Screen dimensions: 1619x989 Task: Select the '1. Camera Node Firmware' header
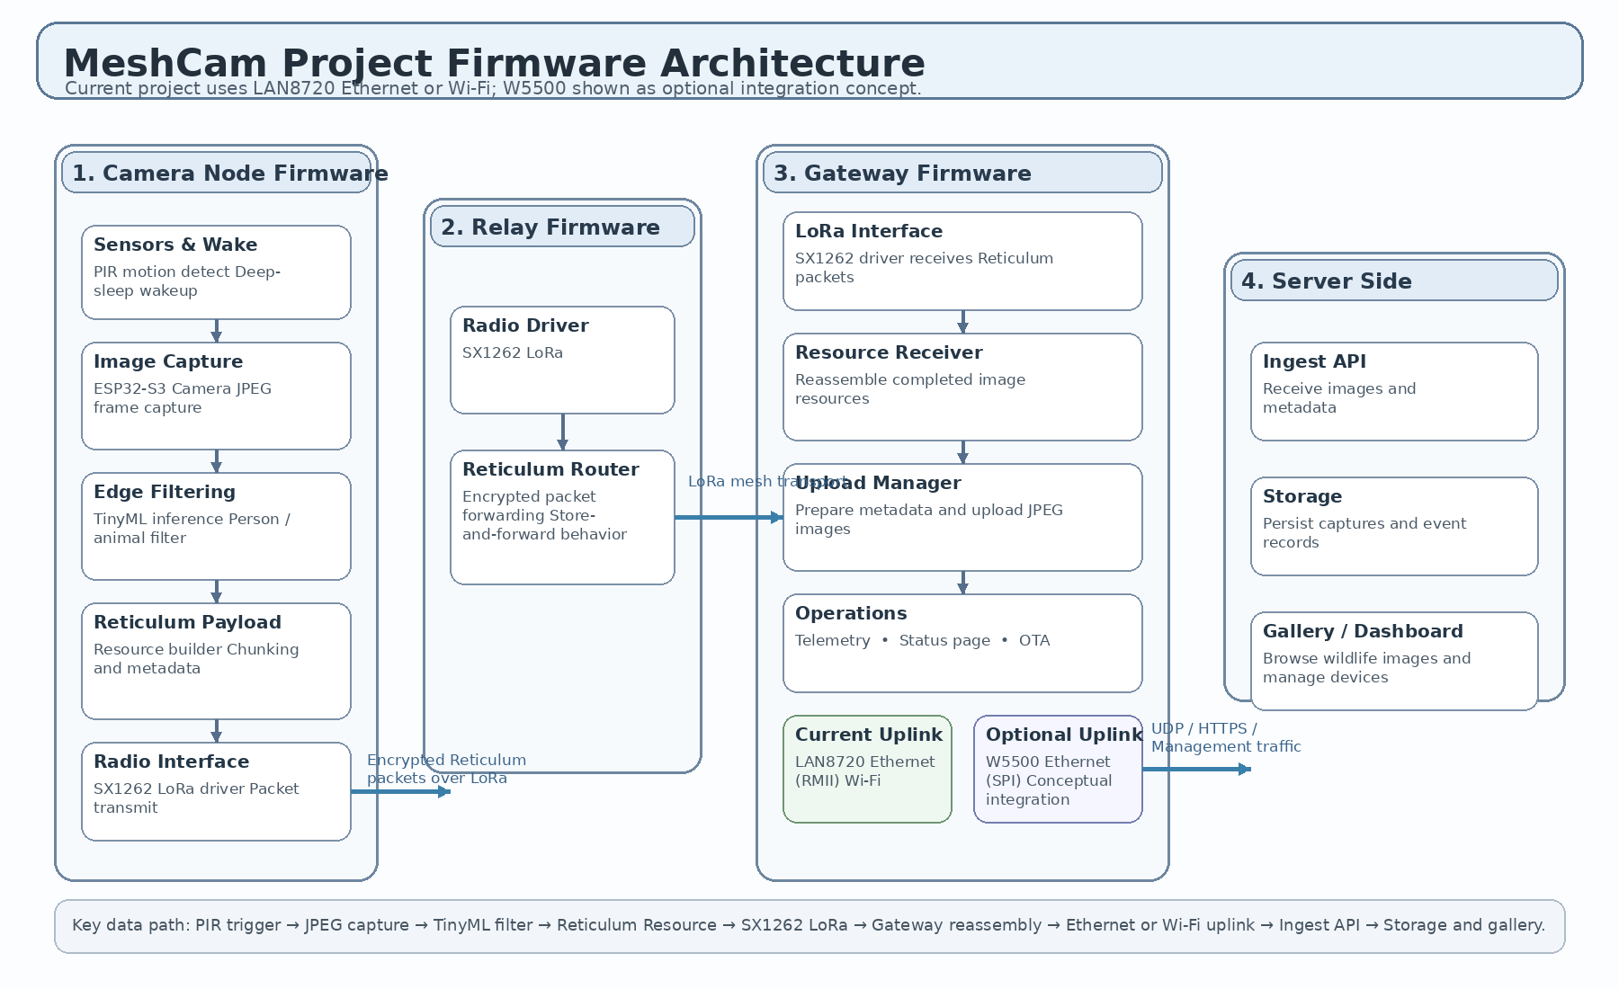(216, 173)
